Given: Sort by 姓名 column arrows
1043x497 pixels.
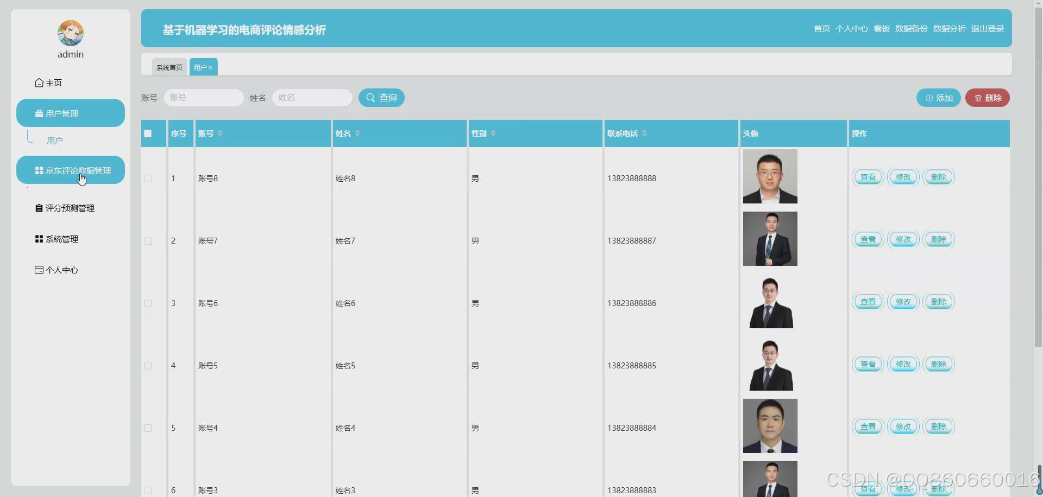Looking at the screenshot, I should tap(357, 133).
